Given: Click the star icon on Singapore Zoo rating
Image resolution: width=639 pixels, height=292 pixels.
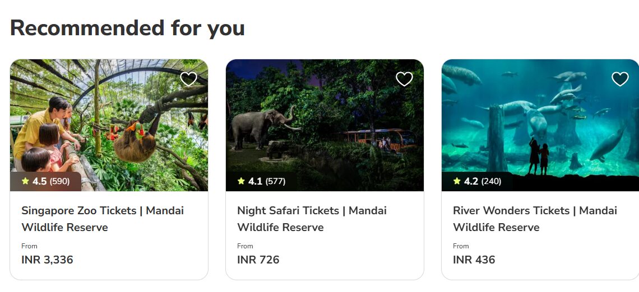Looking at the screenshot, I should pos(25,181).
